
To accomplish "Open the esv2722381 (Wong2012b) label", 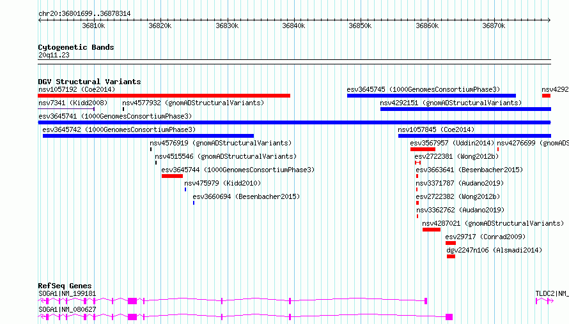I will [x=456, y=156].
